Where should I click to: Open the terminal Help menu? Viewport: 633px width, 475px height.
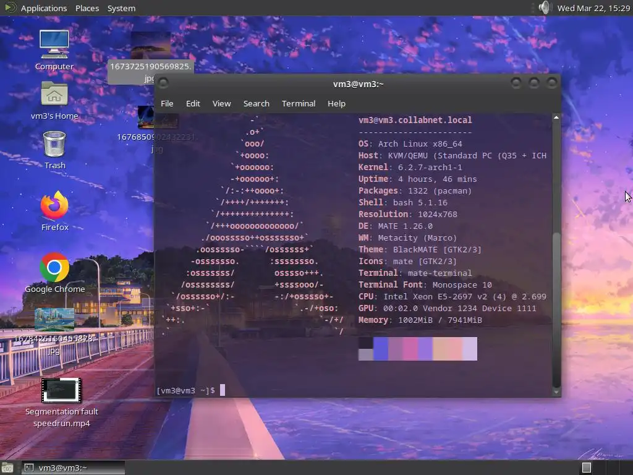(x=336, y=103)
